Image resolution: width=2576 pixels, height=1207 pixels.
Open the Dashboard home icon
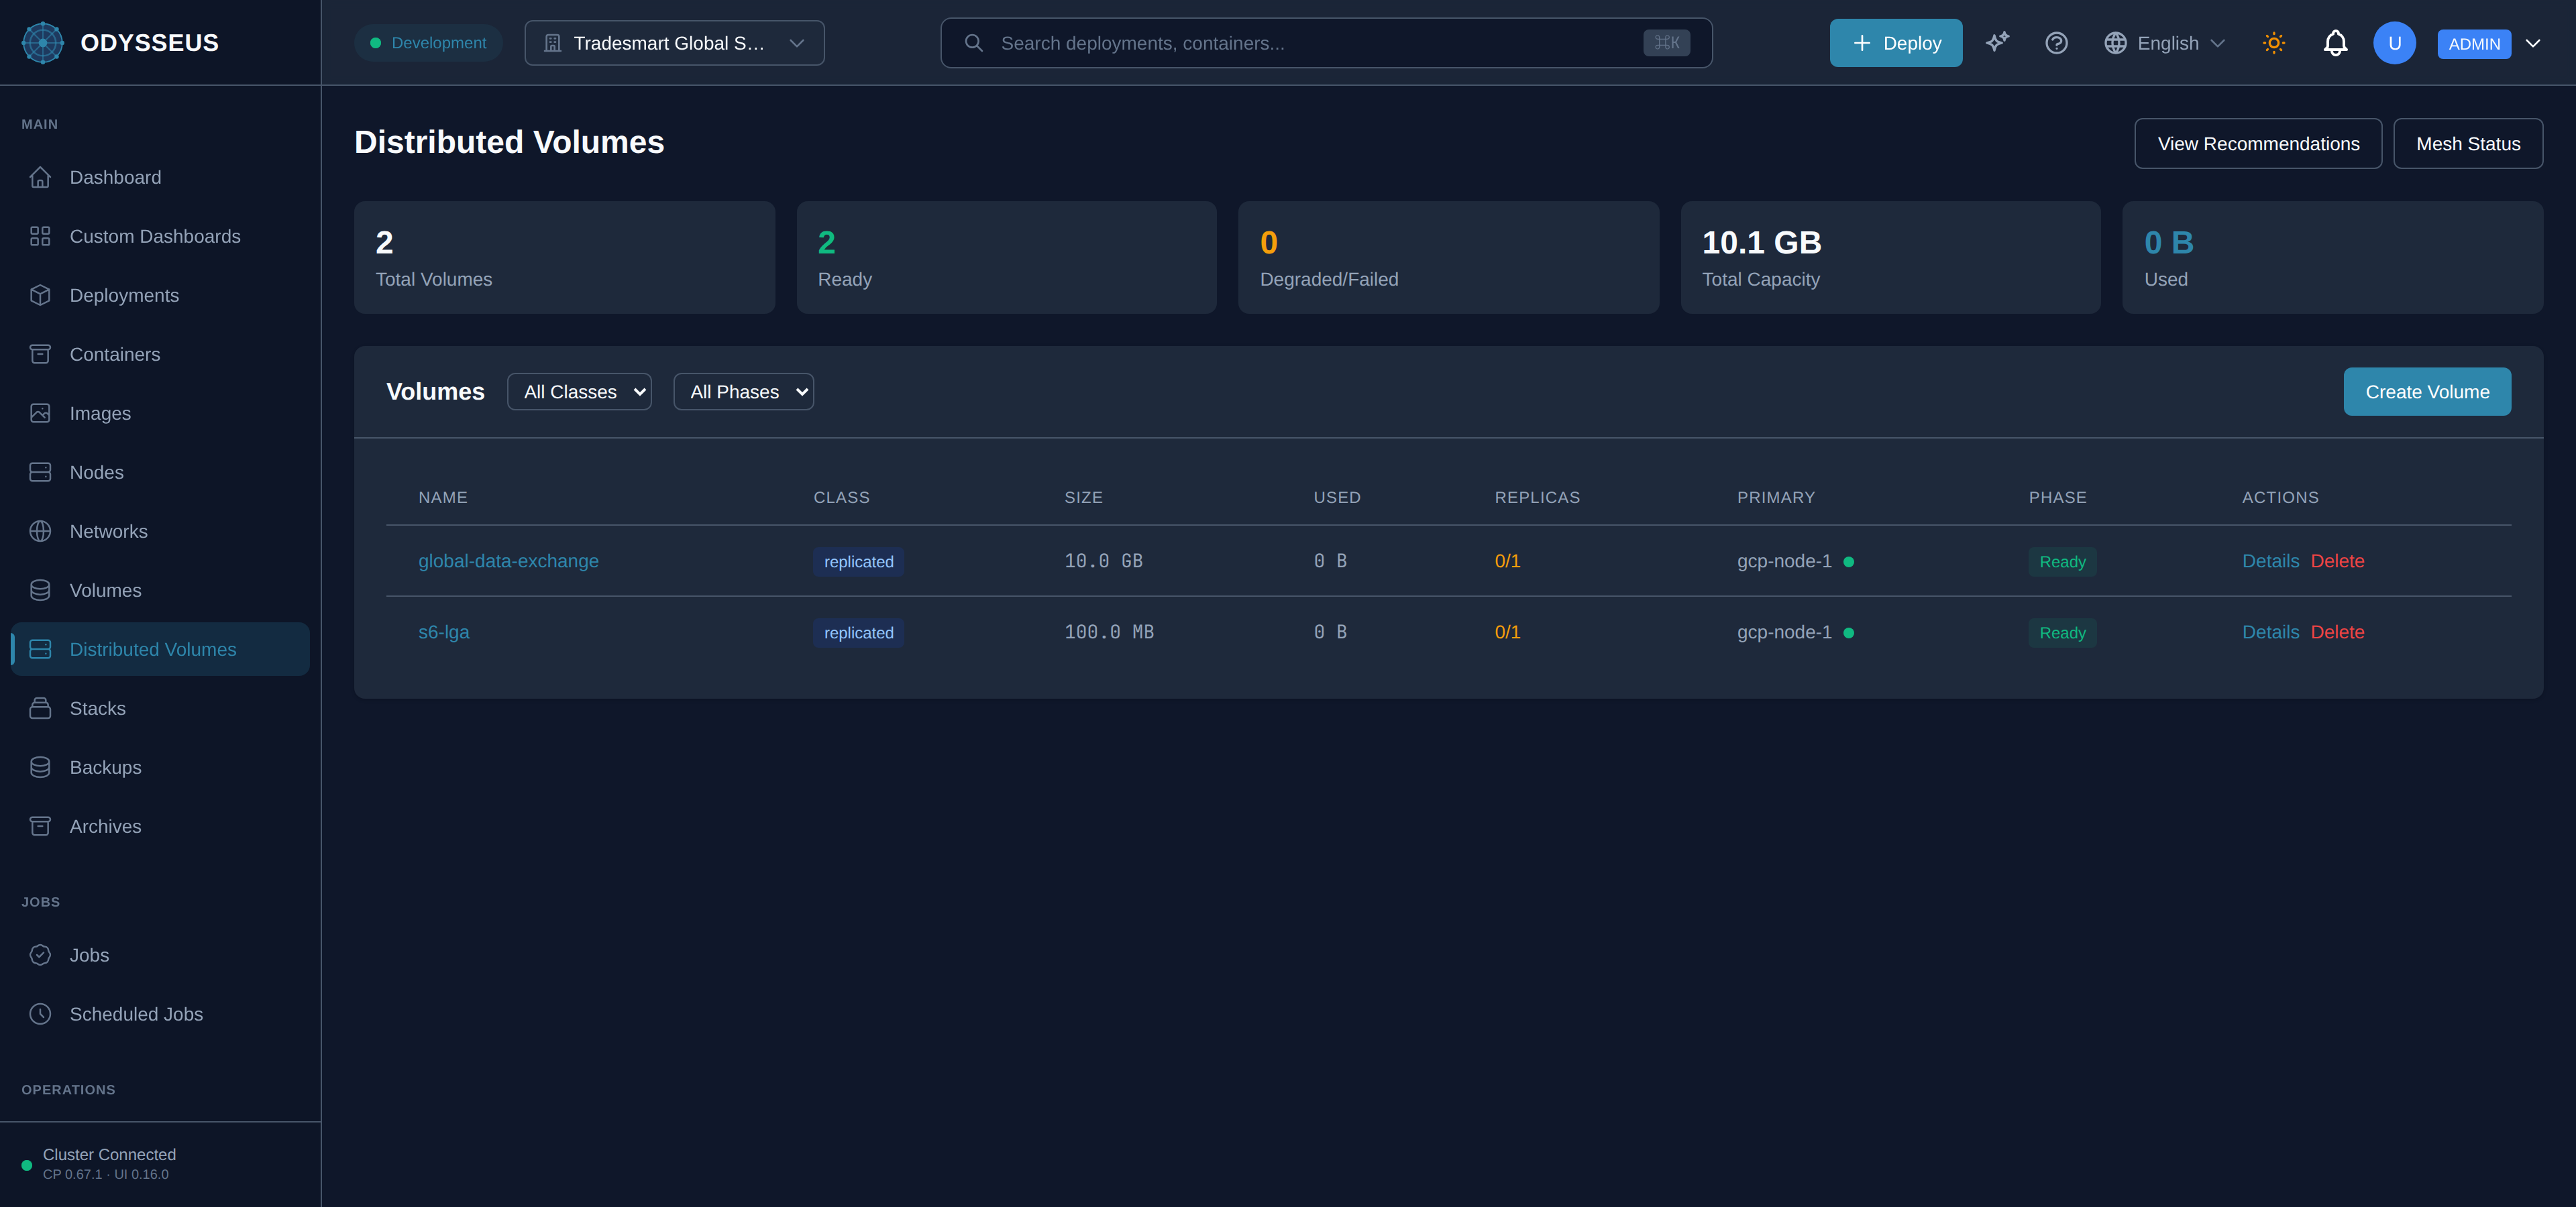40,177
